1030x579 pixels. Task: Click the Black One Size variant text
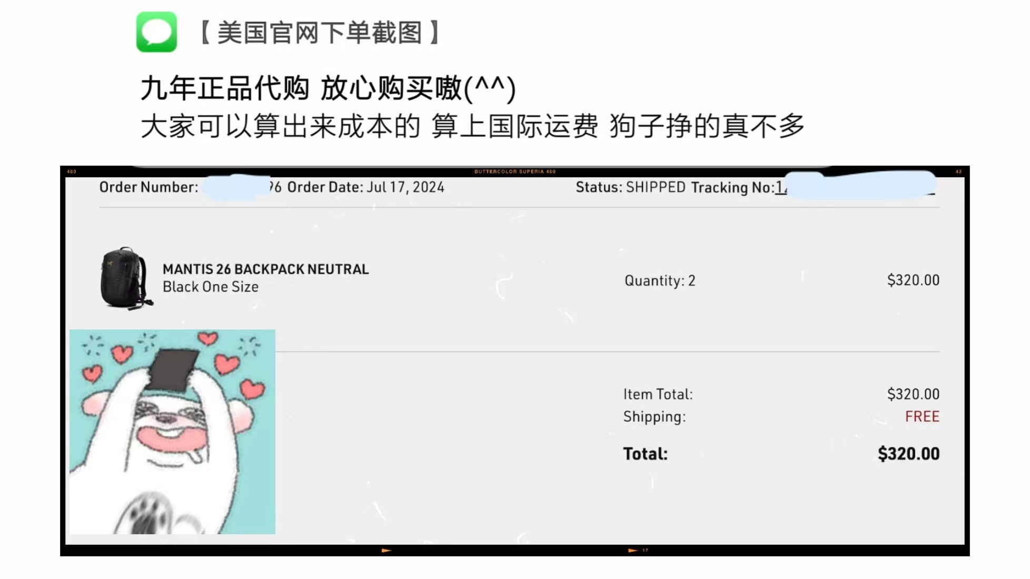(x=211, y=287)
